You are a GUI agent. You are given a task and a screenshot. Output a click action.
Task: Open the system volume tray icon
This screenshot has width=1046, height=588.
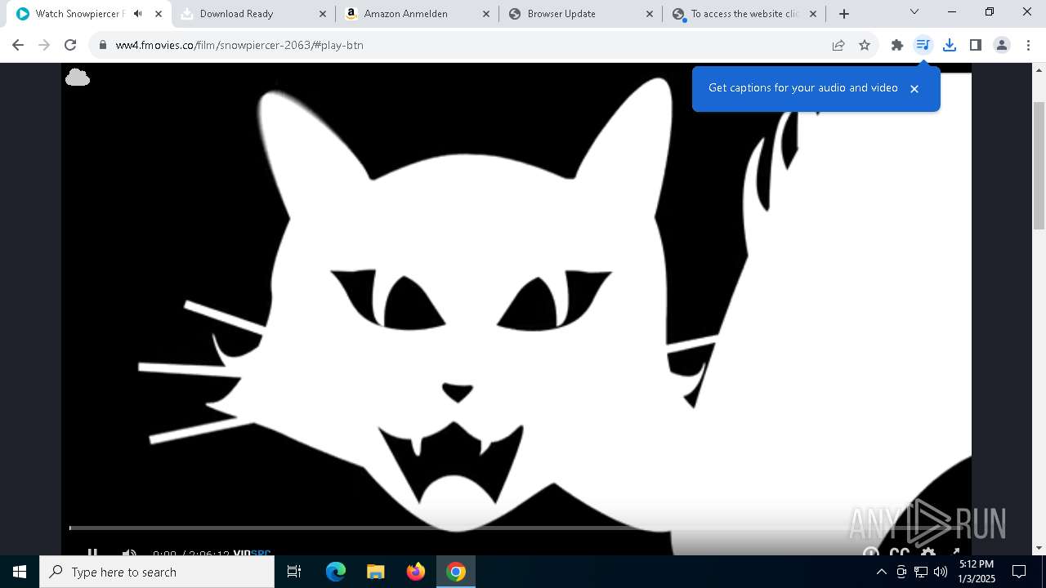tap(941, 572)
